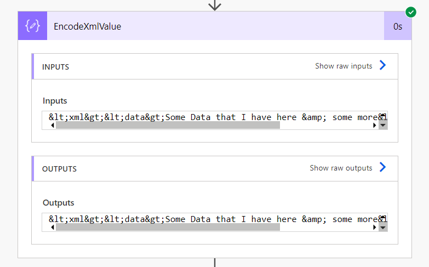Click the EncodeXmlValue compose action icon
This screenshot has height=267, width=429.
[x=32, y=26]
